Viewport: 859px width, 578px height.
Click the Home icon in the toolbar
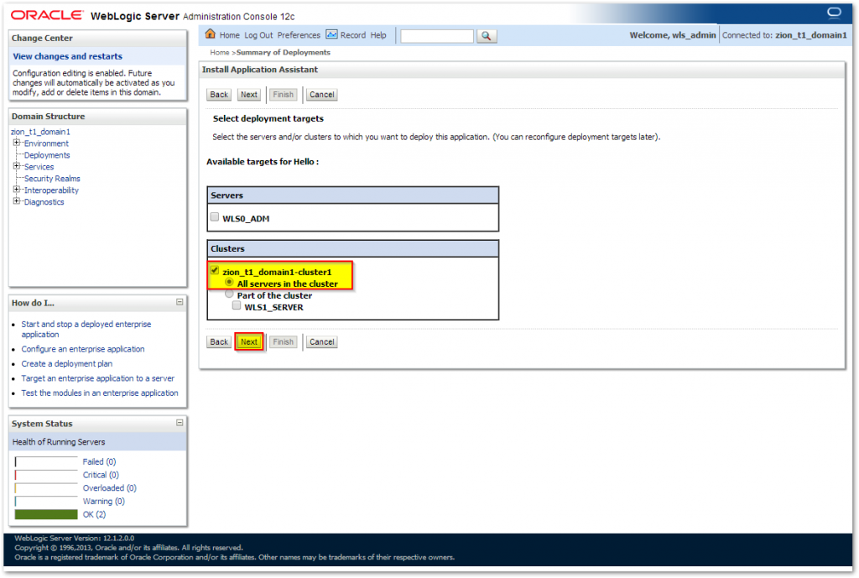pyautogui.click(x=211, y=35)
